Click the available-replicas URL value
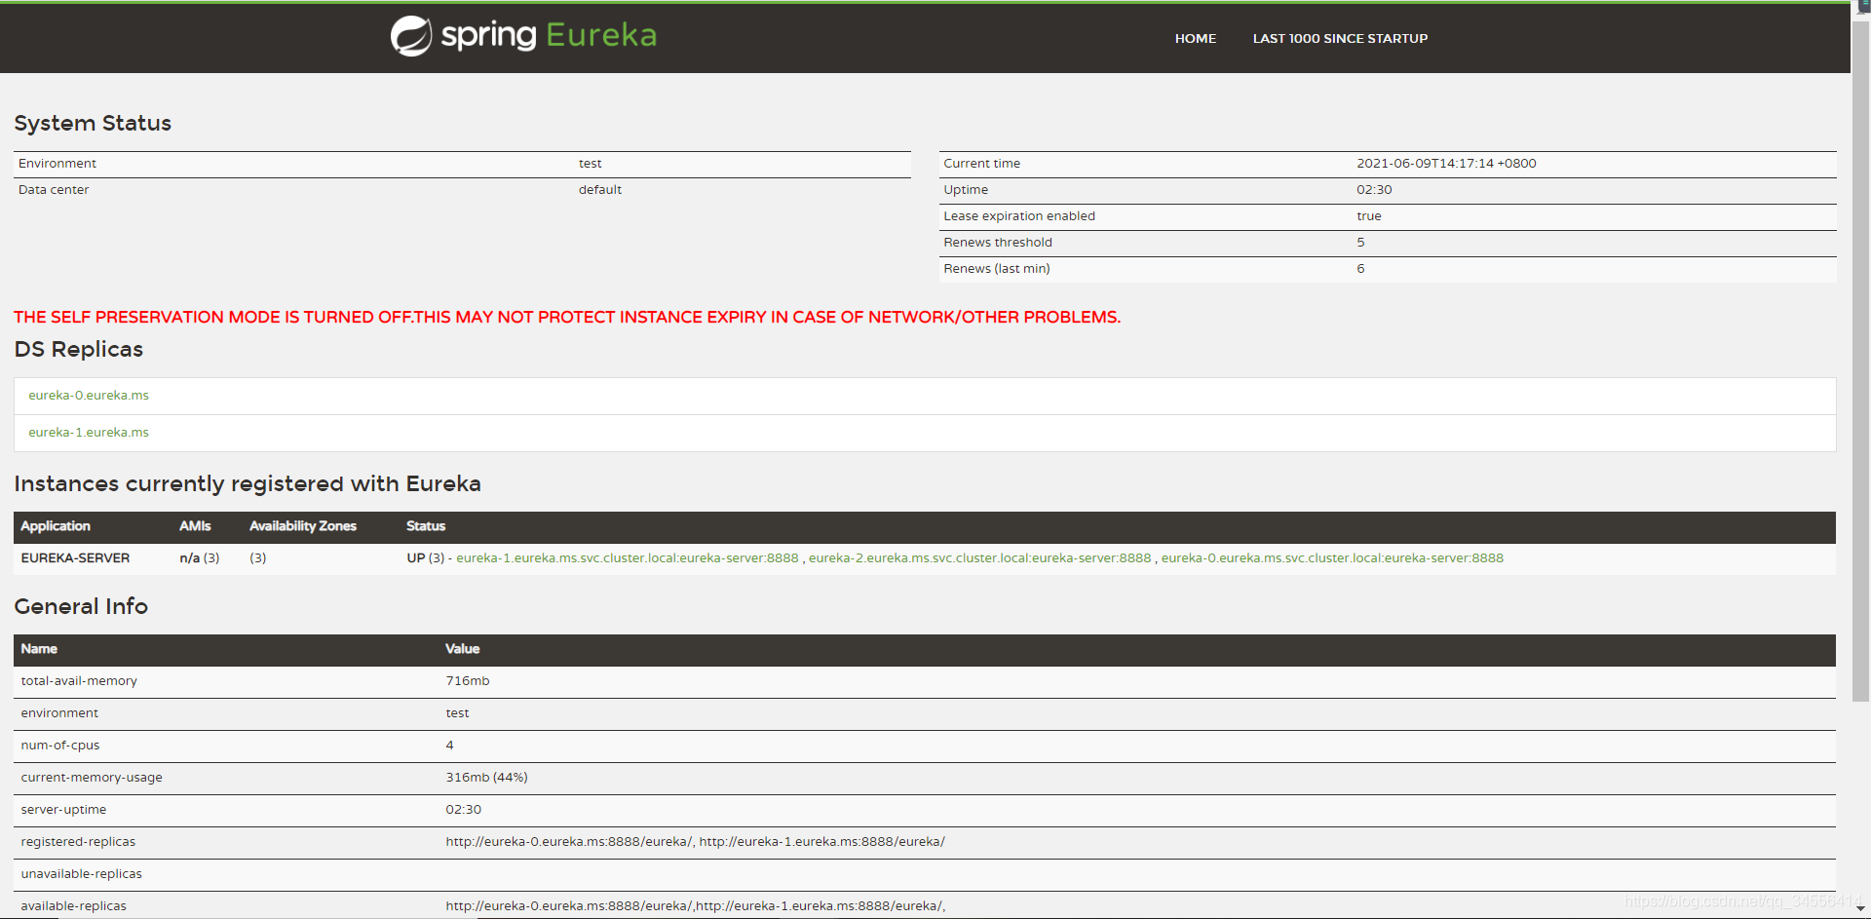The width and height of the screenshot is (1871, 919). [695, 906]
